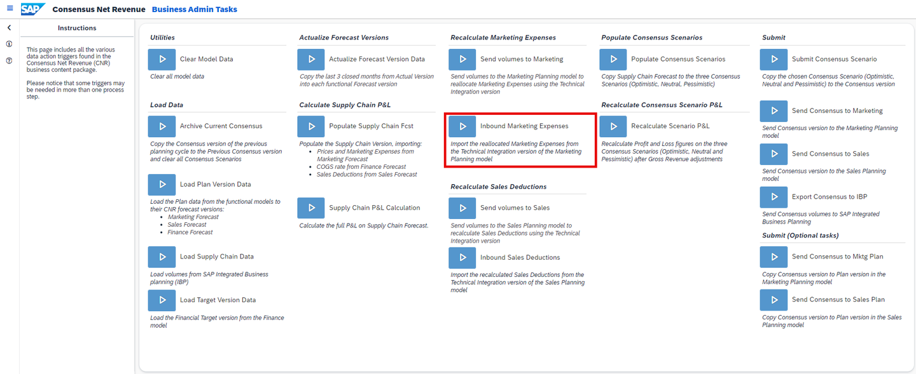Run the Archive Current Consensus trigger
The image size is (916, 374).
click(162, 126)
